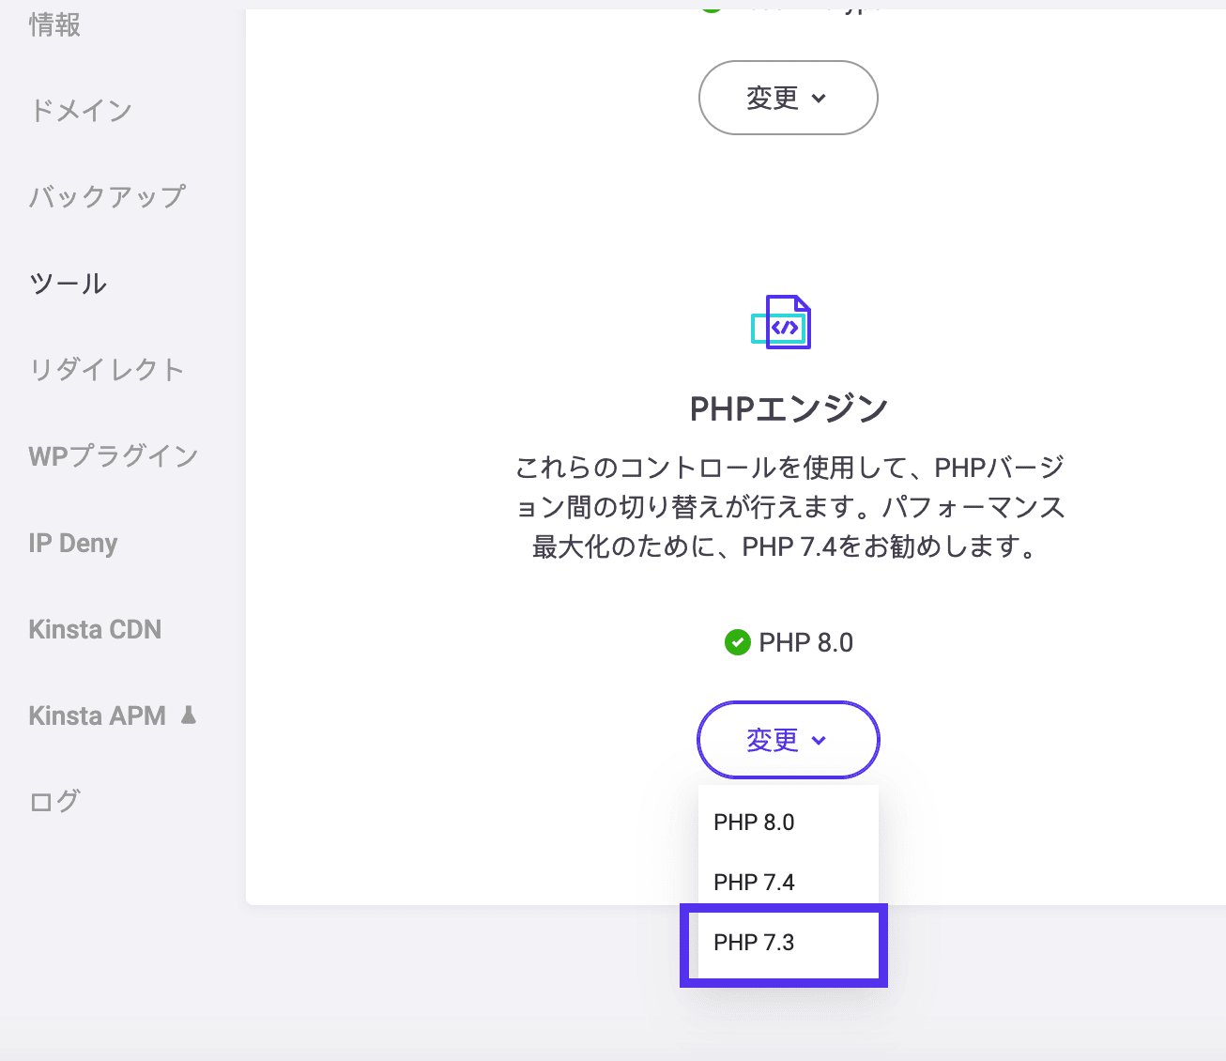The height and width of the screenshot is (1061, 1226).
Task: Click the active PHP 8.0 status indicator
Action: pos(738,642)
